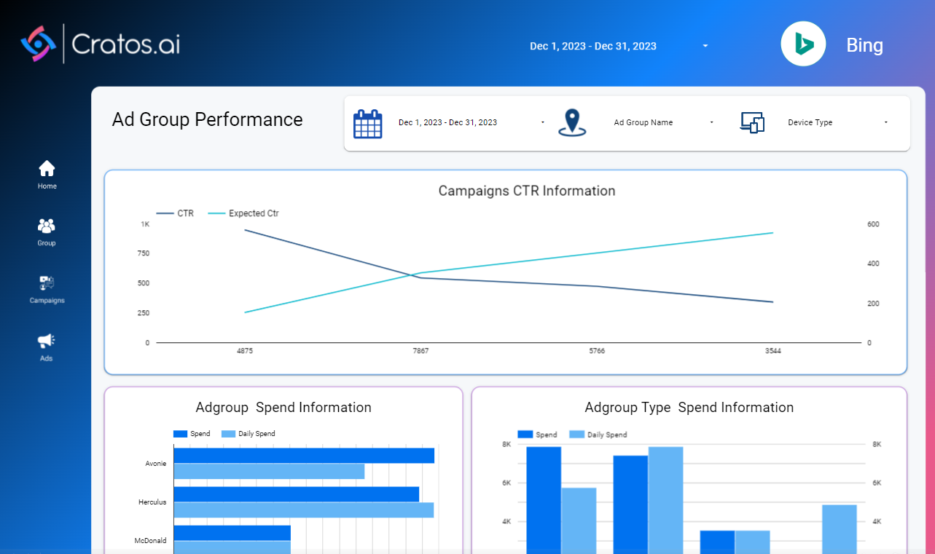Open the Ads megaphone icon
935x554 pixels.
pos(47,341)
